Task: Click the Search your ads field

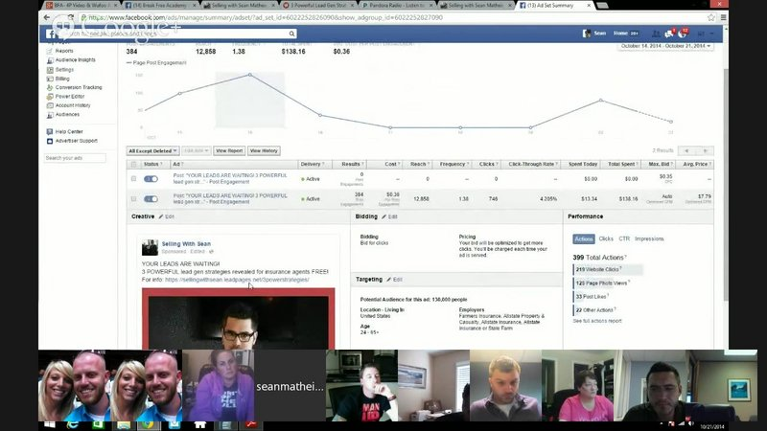Action: click(x=75, y=157)
